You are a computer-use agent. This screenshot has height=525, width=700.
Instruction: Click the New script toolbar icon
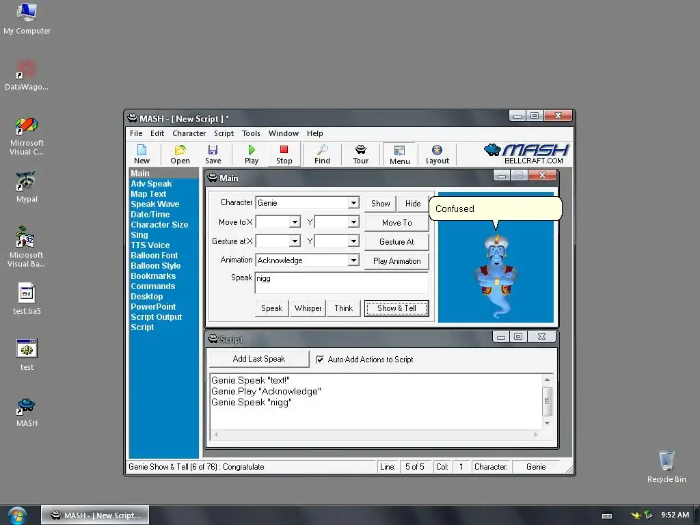[x=142, y=154]
